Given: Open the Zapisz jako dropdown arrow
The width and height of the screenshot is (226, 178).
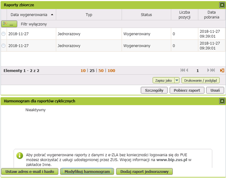Looking at the screenshot, I should 177,80.
